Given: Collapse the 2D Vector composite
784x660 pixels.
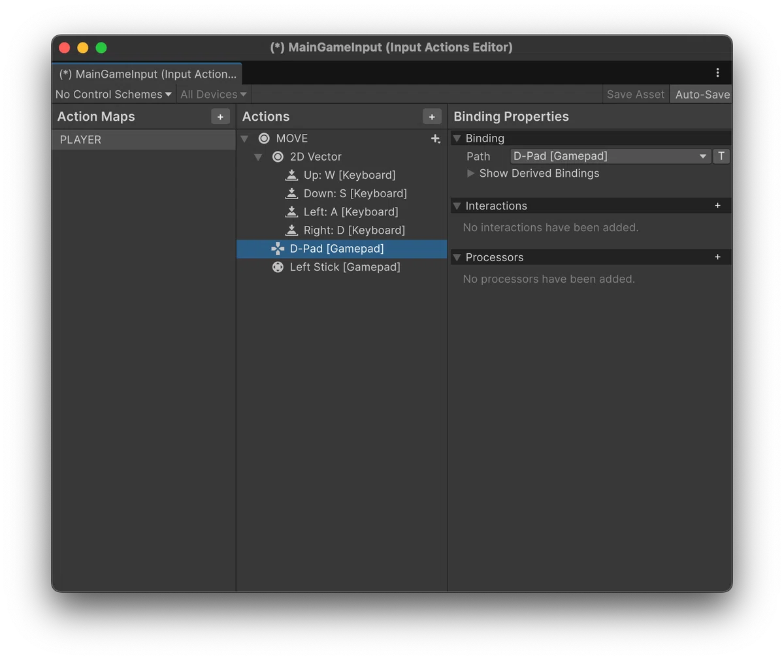Looking at the screenshot, I should 258,157.
